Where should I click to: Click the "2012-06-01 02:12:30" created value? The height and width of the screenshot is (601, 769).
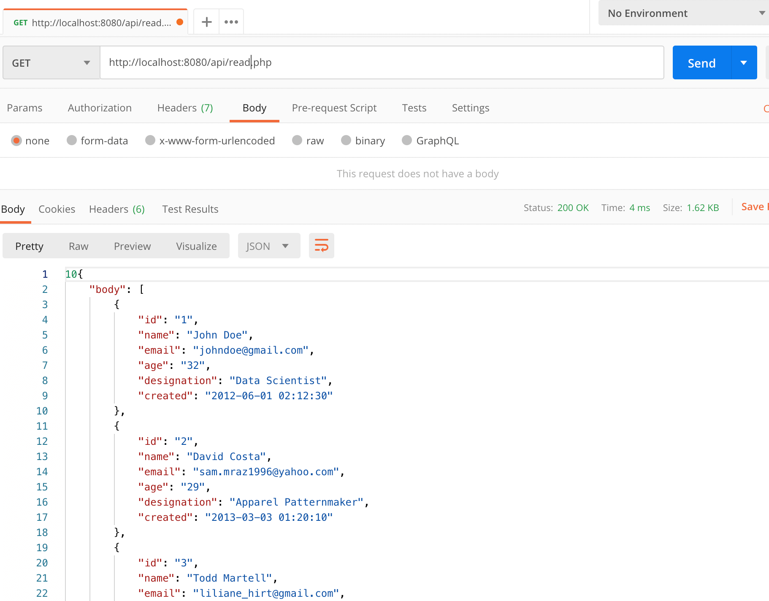point(269,396)
